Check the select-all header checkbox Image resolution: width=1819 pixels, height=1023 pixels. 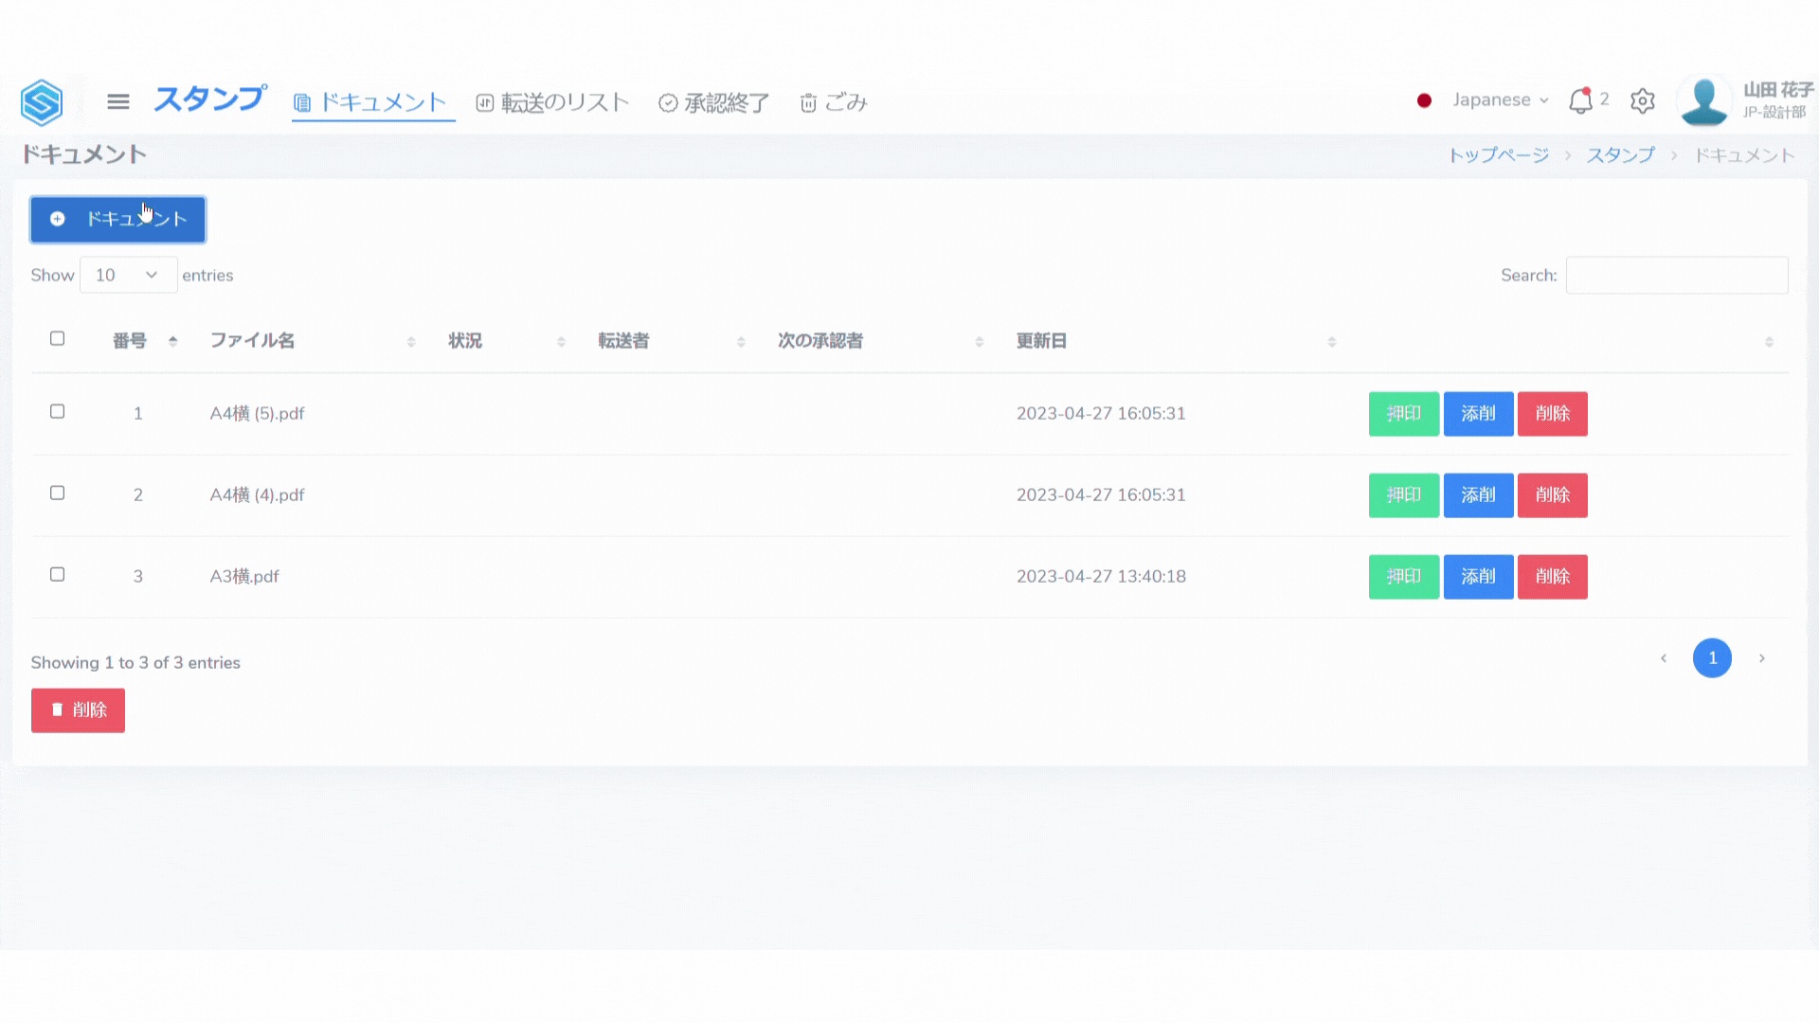point(57,339)
